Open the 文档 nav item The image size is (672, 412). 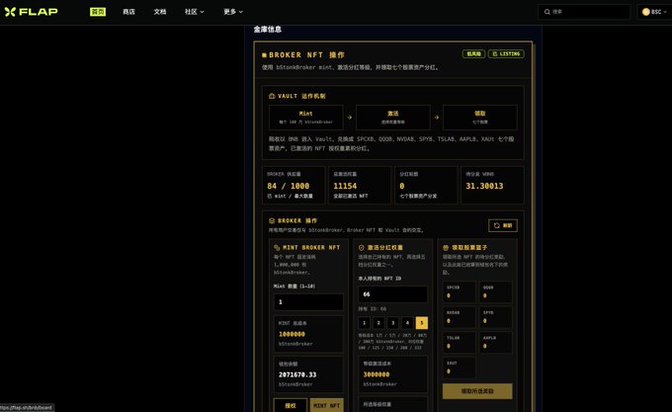(160, 12)
